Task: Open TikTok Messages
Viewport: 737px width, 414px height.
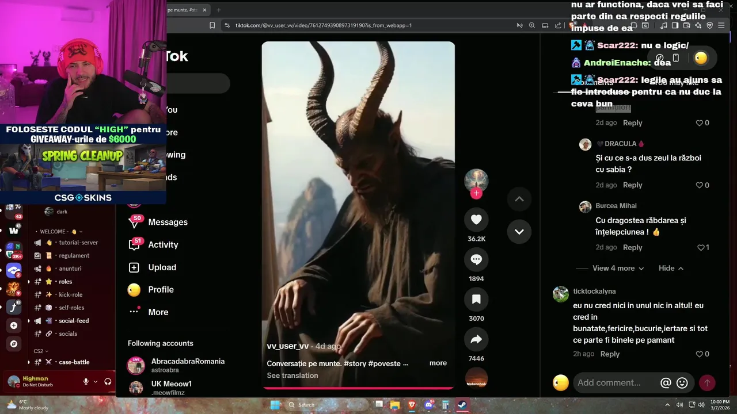Action: pyautogui.click(x=158, y=222)
